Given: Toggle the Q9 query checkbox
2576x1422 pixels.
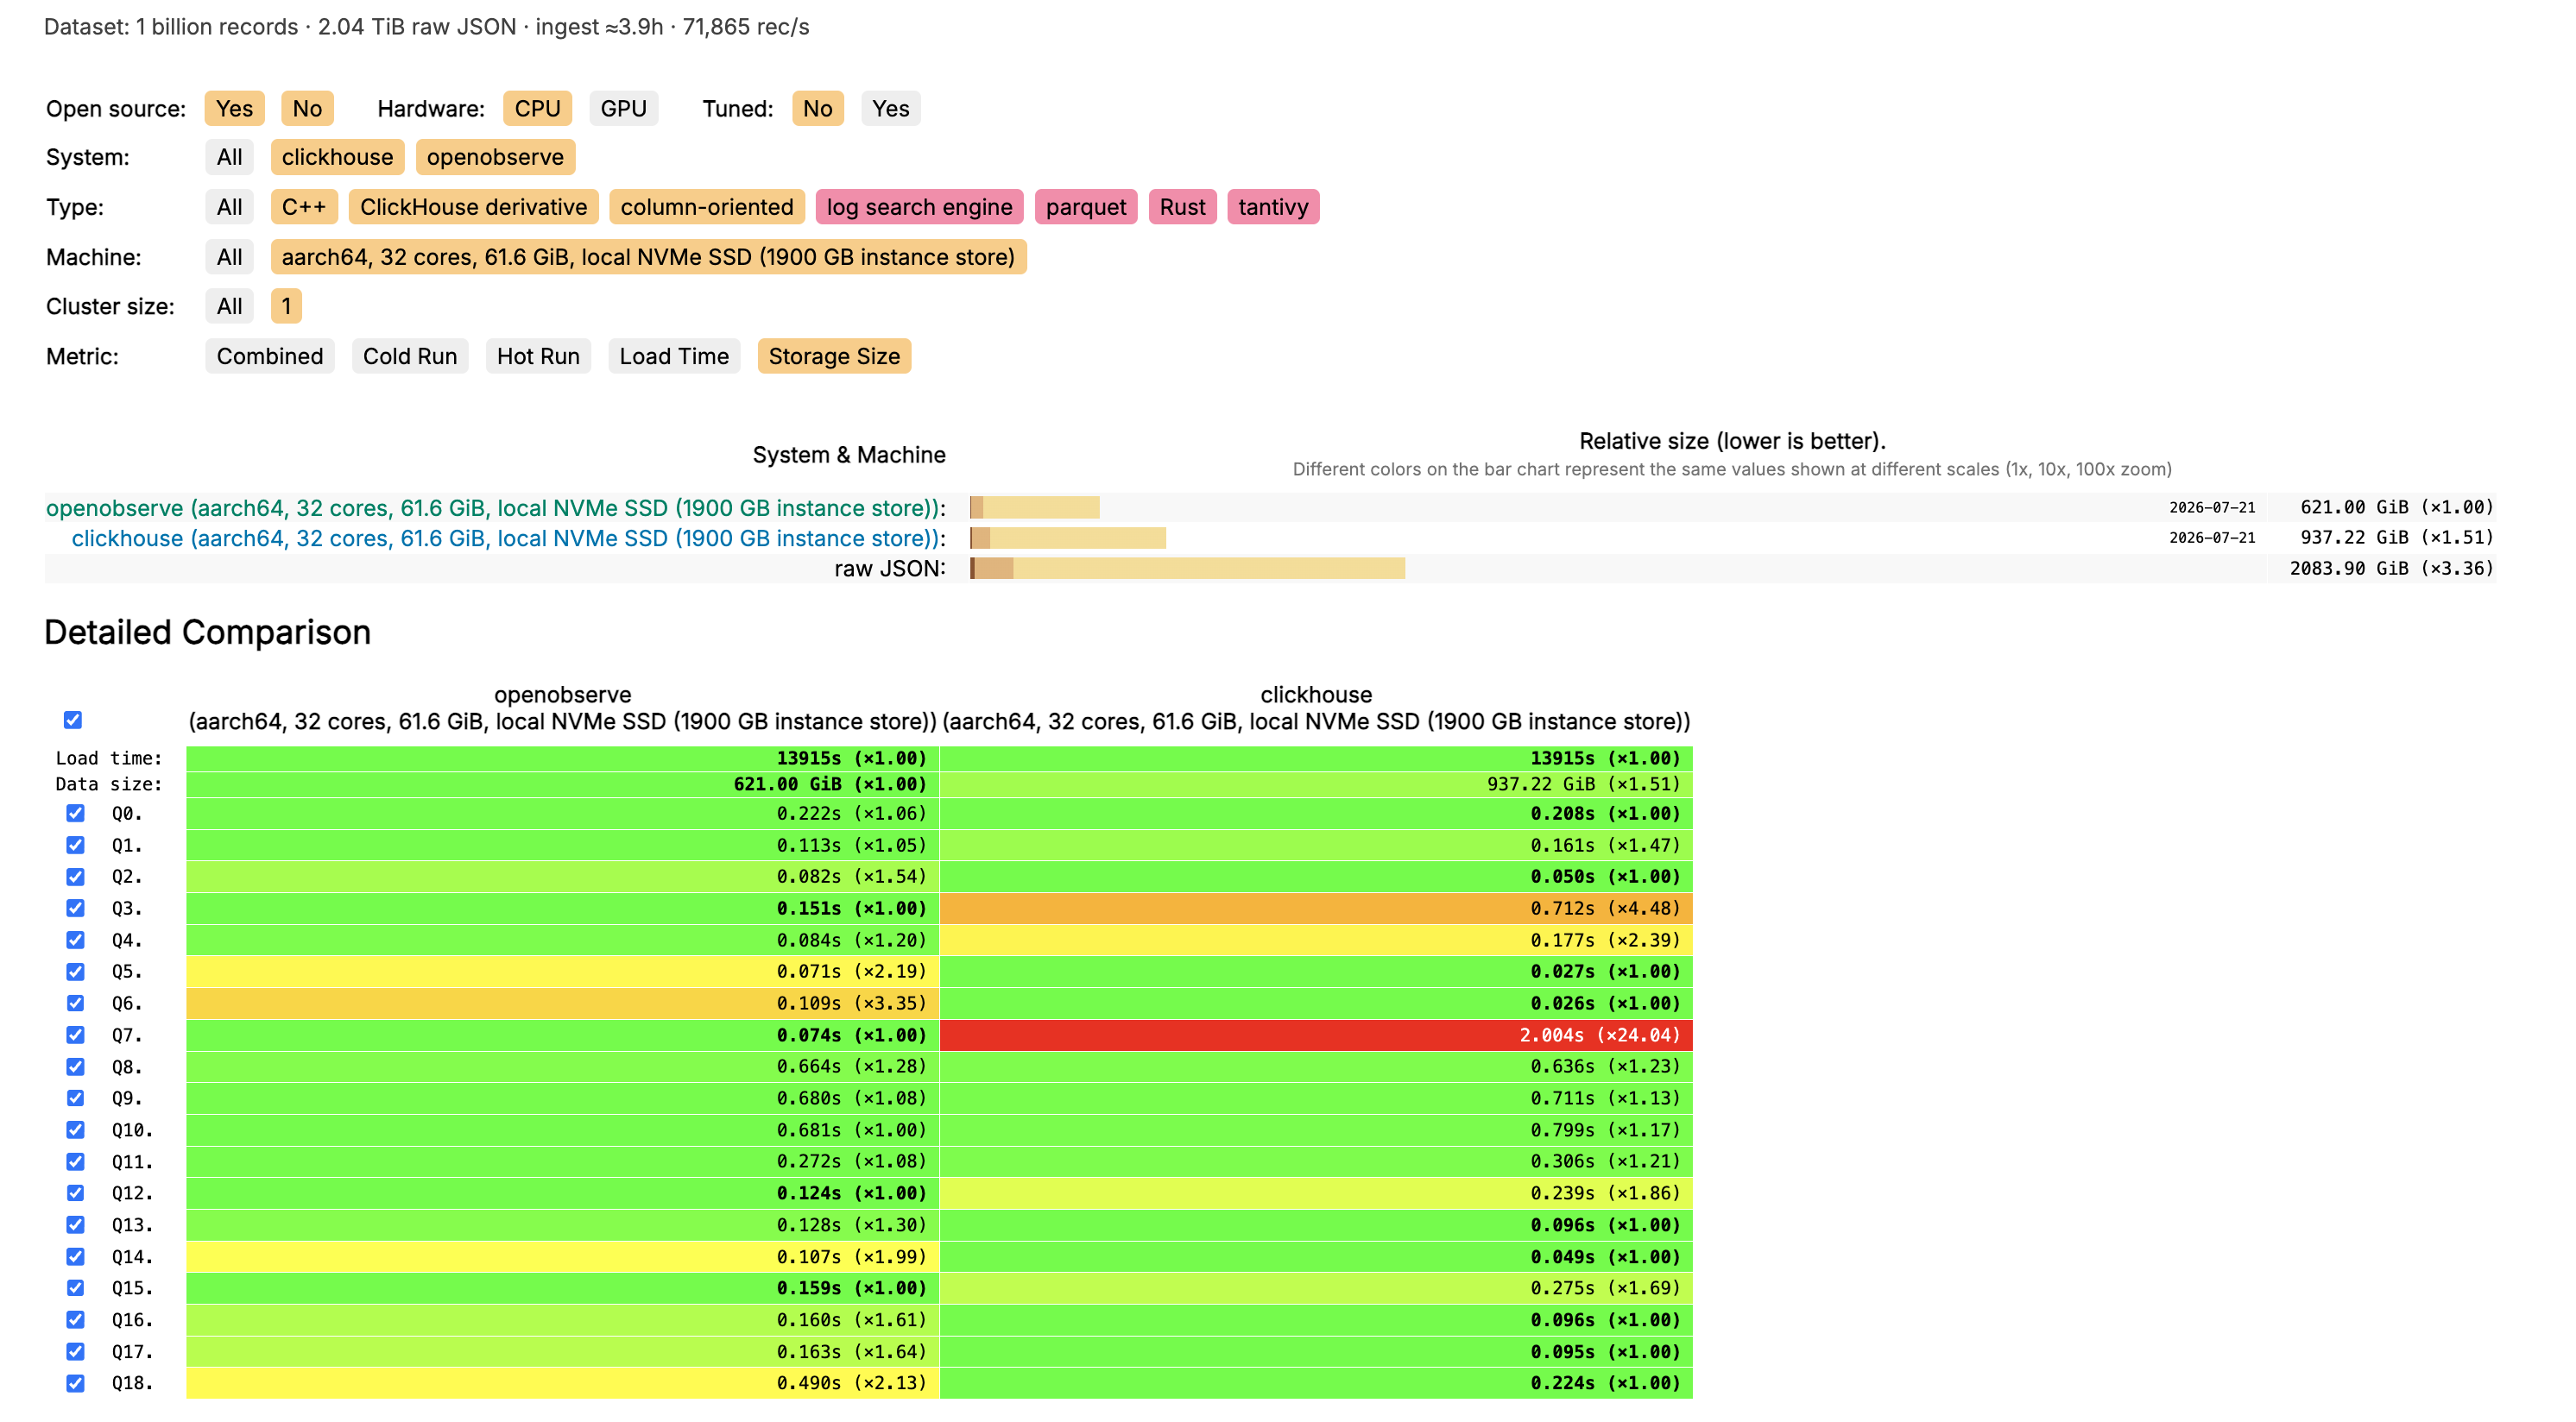Looking at the screenshot, I should (x=75, y=1098).
